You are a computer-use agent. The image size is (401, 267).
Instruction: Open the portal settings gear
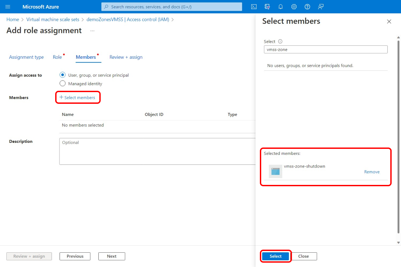pos(294,7)
